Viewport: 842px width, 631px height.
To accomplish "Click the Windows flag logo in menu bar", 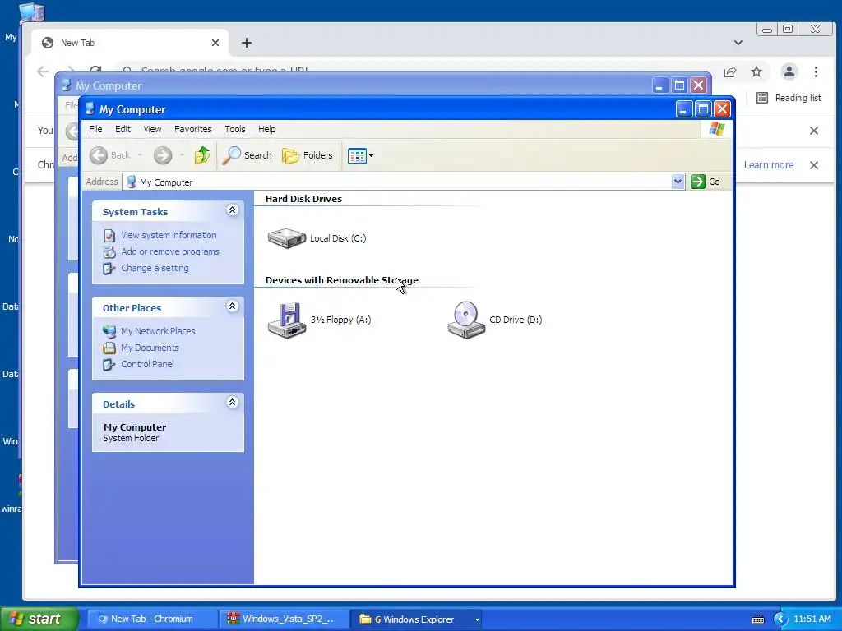I will (716, 129).
